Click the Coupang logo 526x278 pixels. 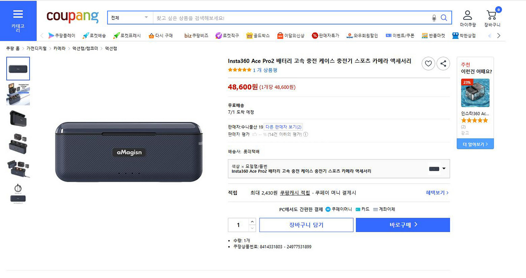pos(72,17)
